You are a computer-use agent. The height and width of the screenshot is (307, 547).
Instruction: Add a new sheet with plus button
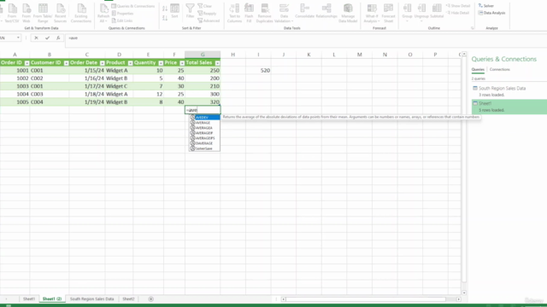[x=150, y=299]
